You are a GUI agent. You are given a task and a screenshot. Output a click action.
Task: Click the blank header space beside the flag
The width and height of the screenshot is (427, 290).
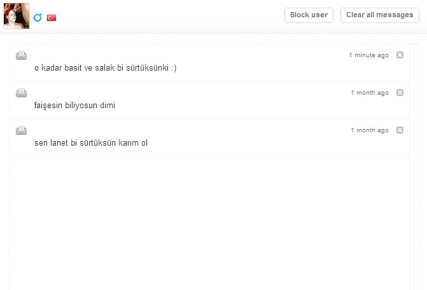point(165,17)
